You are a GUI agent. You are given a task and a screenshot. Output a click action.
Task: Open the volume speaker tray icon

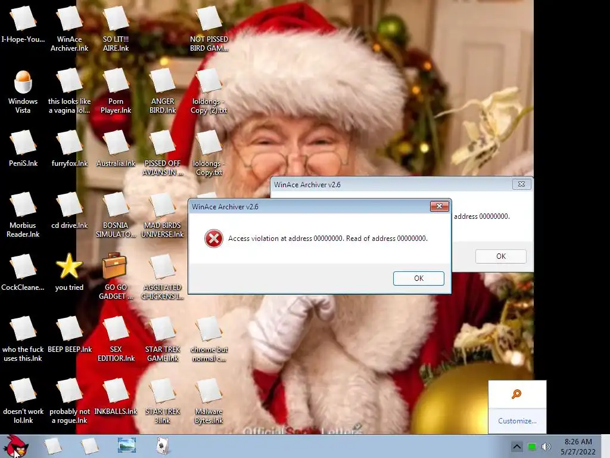(x=546, y=447)
